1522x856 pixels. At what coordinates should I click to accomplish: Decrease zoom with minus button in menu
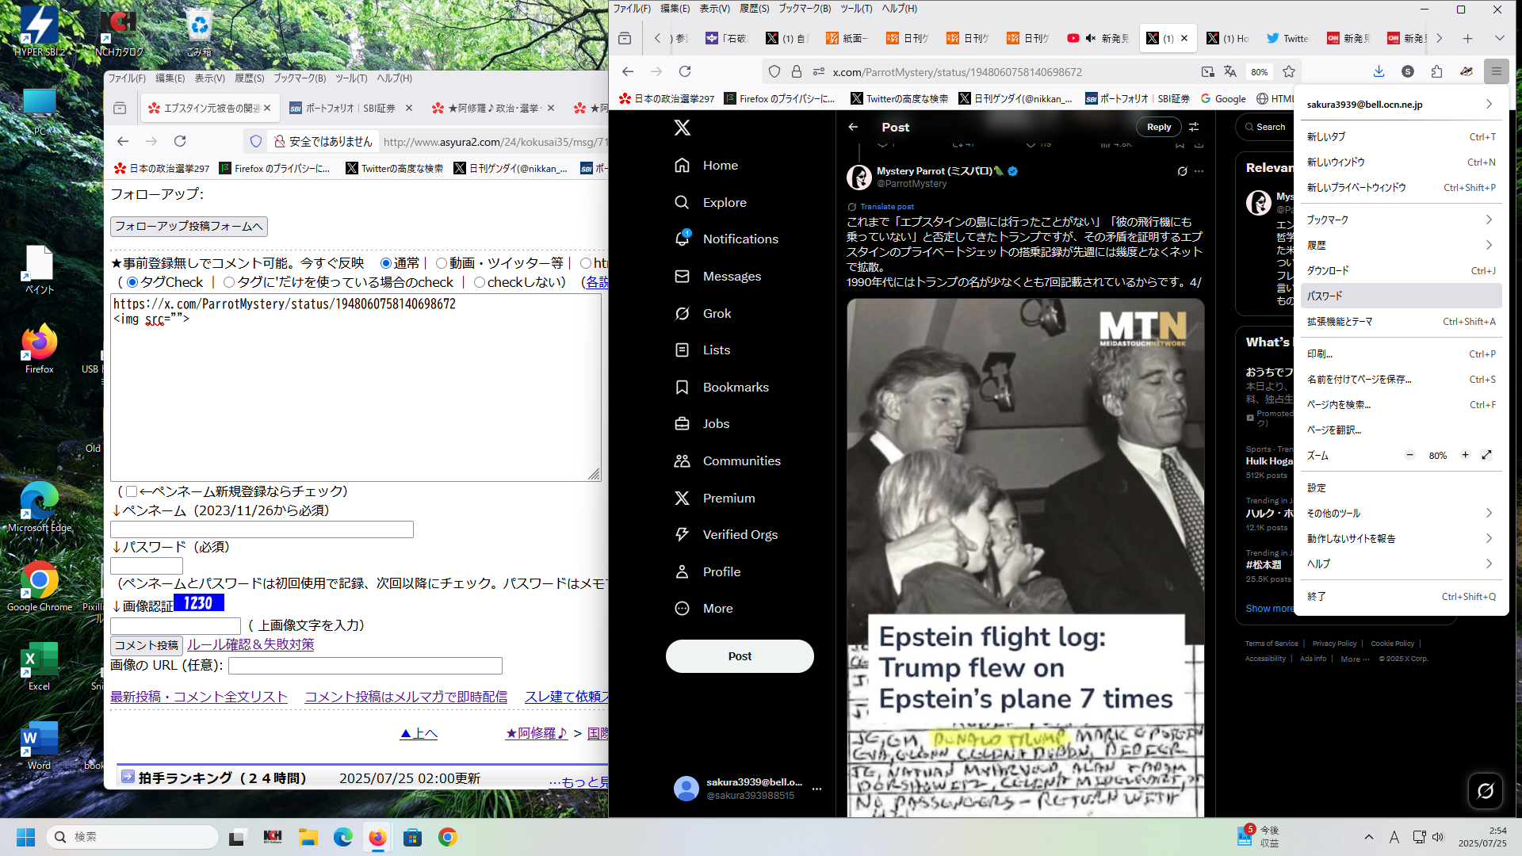[1409, 455]
